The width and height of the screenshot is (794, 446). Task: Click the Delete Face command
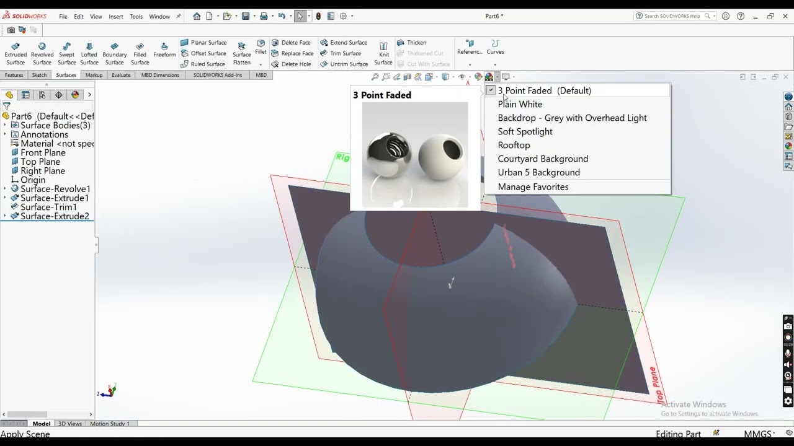pyautogui.click(x=291, y=43)
